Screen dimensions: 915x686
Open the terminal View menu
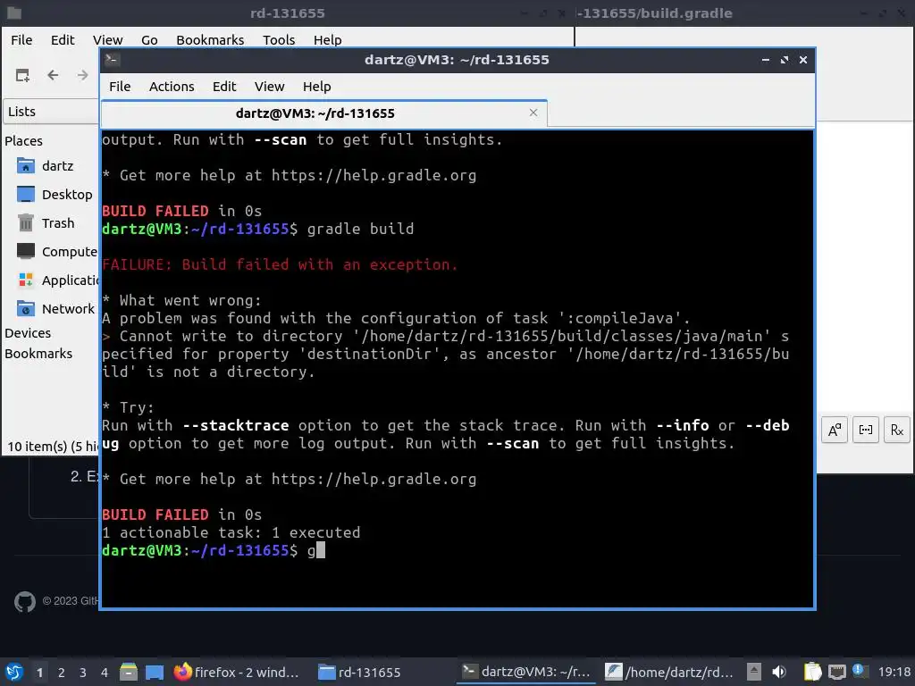pos(269,87)
